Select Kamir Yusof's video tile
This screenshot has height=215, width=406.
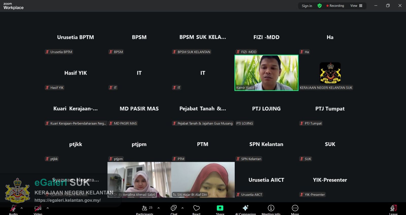click(266, 73)
